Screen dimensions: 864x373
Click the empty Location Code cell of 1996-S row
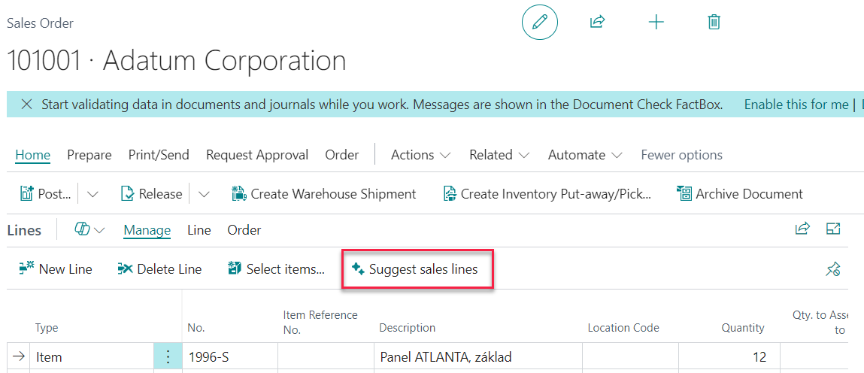pyautogui.click(x=630, y=357)
